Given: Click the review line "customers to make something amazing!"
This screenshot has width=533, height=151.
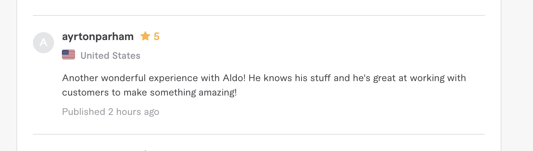Looking at the screenshot, I should tap(149, 93).
